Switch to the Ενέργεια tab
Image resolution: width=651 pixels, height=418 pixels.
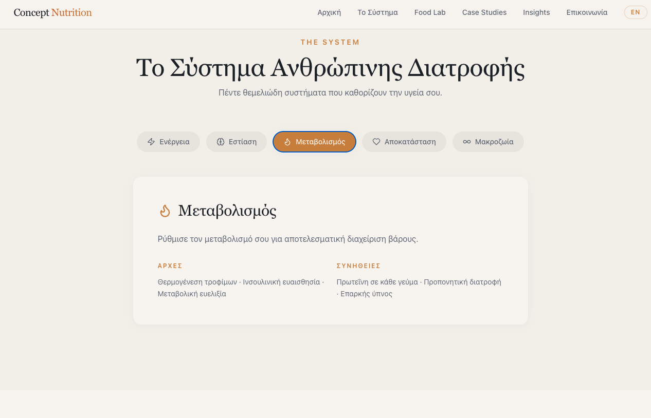pyautogui.click(x=168, y=142)
